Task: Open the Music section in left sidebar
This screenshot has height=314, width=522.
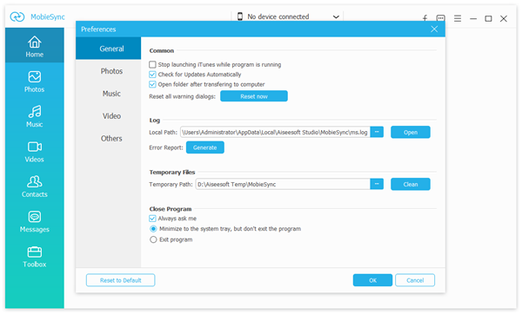Action: [35, 116]
